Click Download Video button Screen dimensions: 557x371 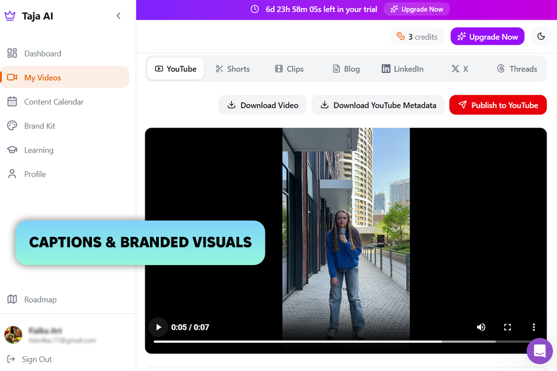[x=263, y=105]
